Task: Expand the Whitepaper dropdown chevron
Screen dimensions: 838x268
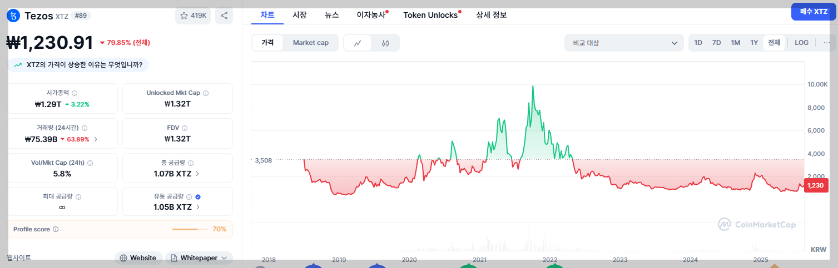Action: [224, 258]
